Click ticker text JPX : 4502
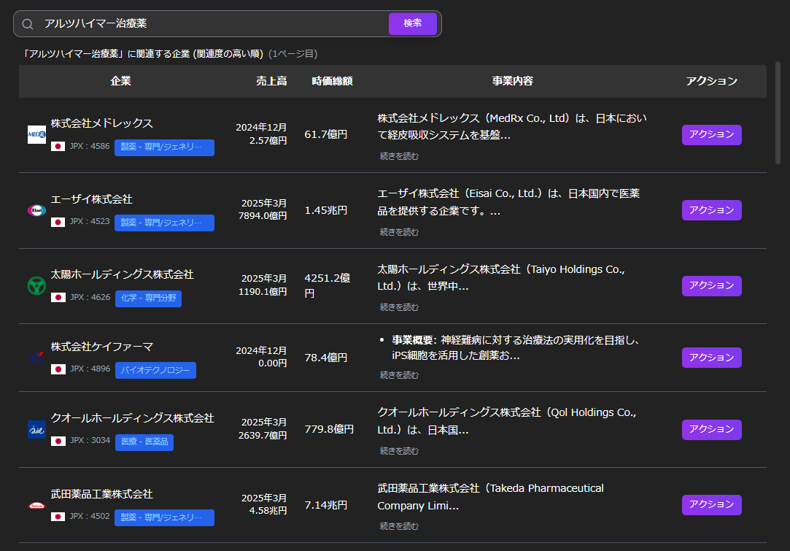This screenshot has height=551, width=790. (90, 516)
